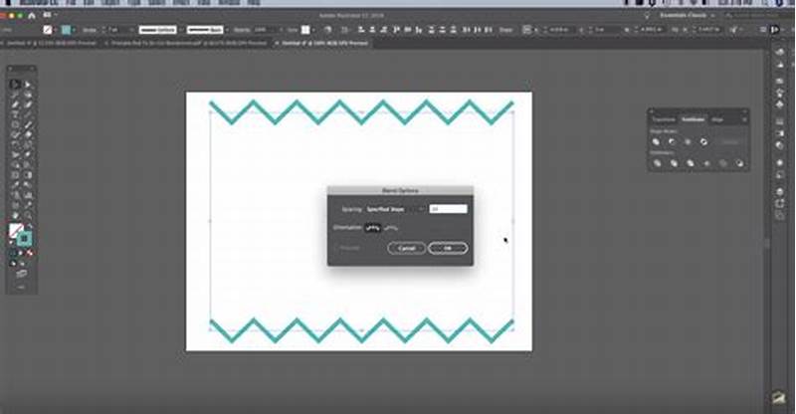
Task: Click the Outline pathfinder icon
Action: 723,163
